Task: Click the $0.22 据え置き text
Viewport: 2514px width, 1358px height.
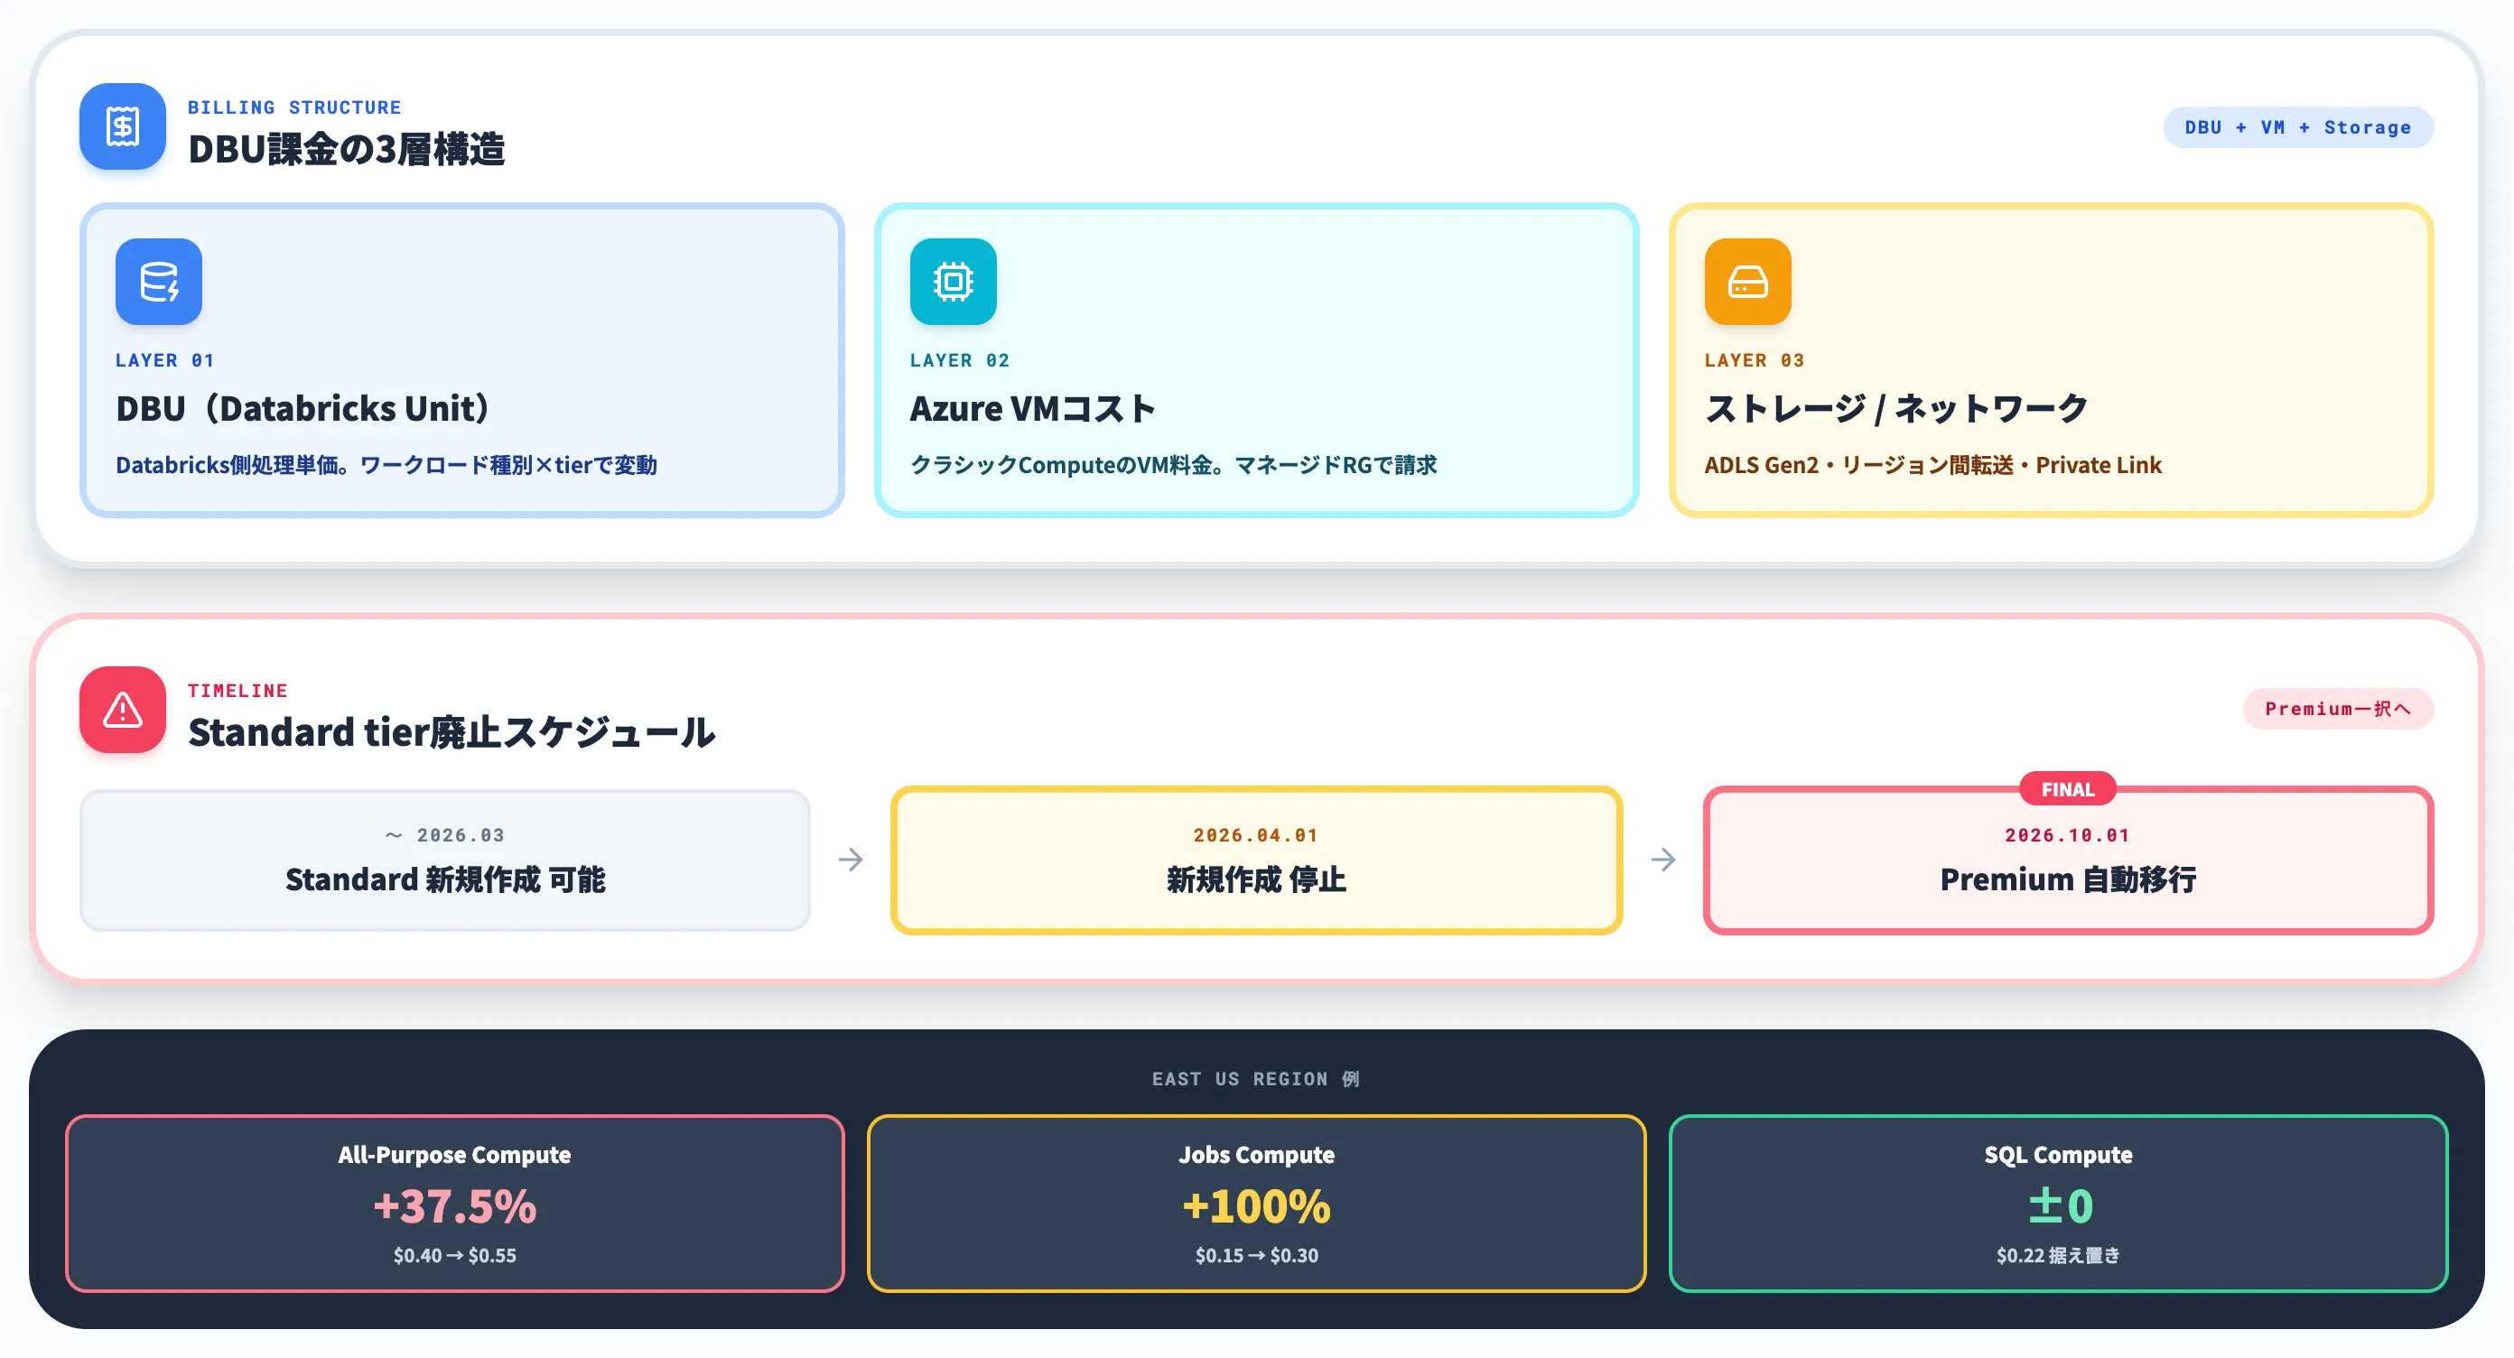Action: (2058, 1256)
